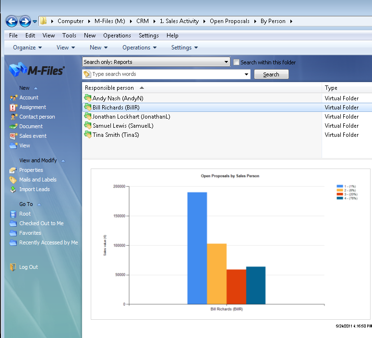
Task: Click the Checked Out to Me folder icon
Action: [x=13, y=223]
